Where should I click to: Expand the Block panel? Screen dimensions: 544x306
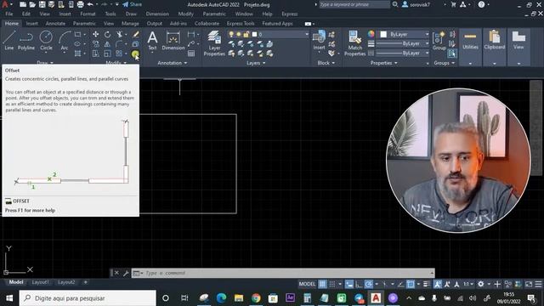[326, 63]
